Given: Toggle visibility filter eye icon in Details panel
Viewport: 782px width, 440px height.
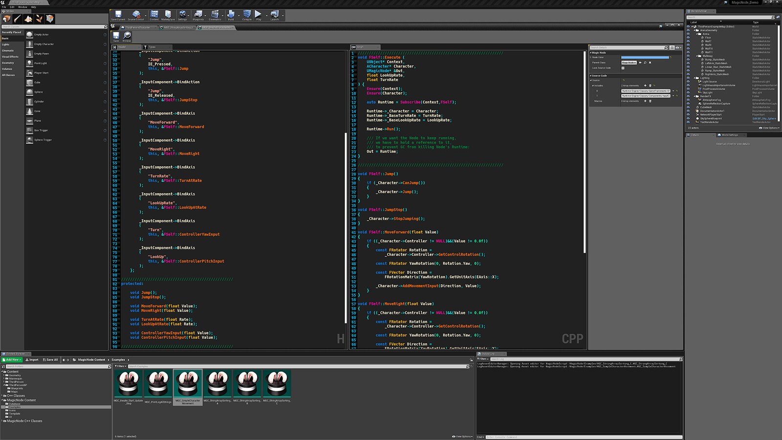Looking at the screenshot, I should (677, 47).
